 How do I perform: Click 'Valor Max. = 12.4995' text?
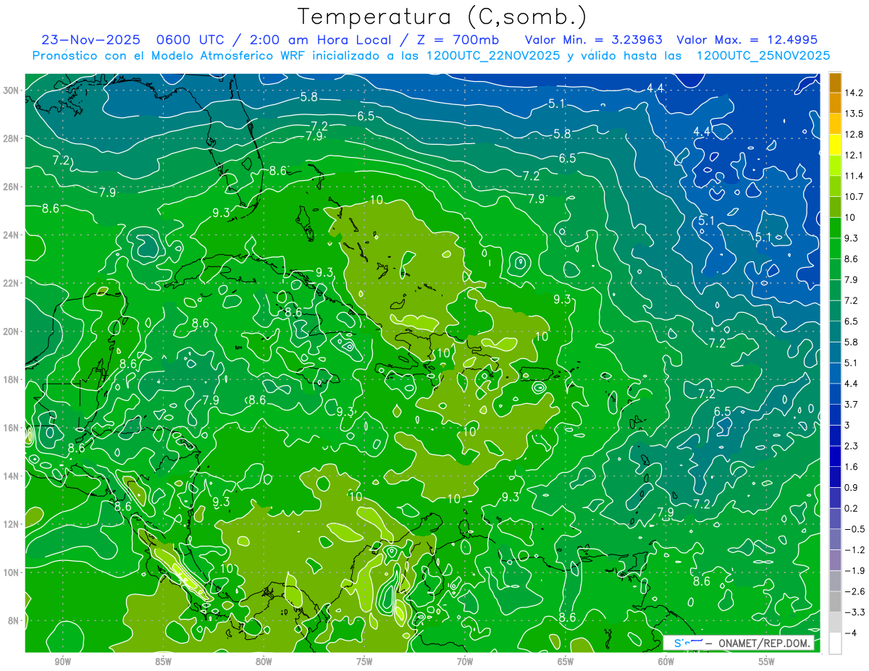click(747, 40)
